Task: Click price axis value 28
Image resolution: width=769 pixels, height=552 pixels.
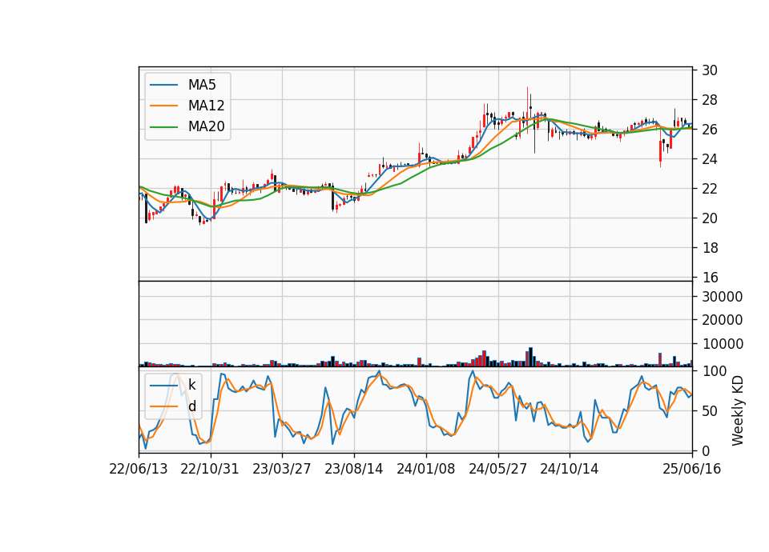Action: pyautogui.click(x=709, y=100)
